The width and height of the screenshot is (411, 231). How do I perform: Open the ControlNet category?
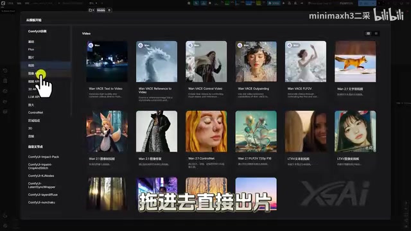pos(36,112)
